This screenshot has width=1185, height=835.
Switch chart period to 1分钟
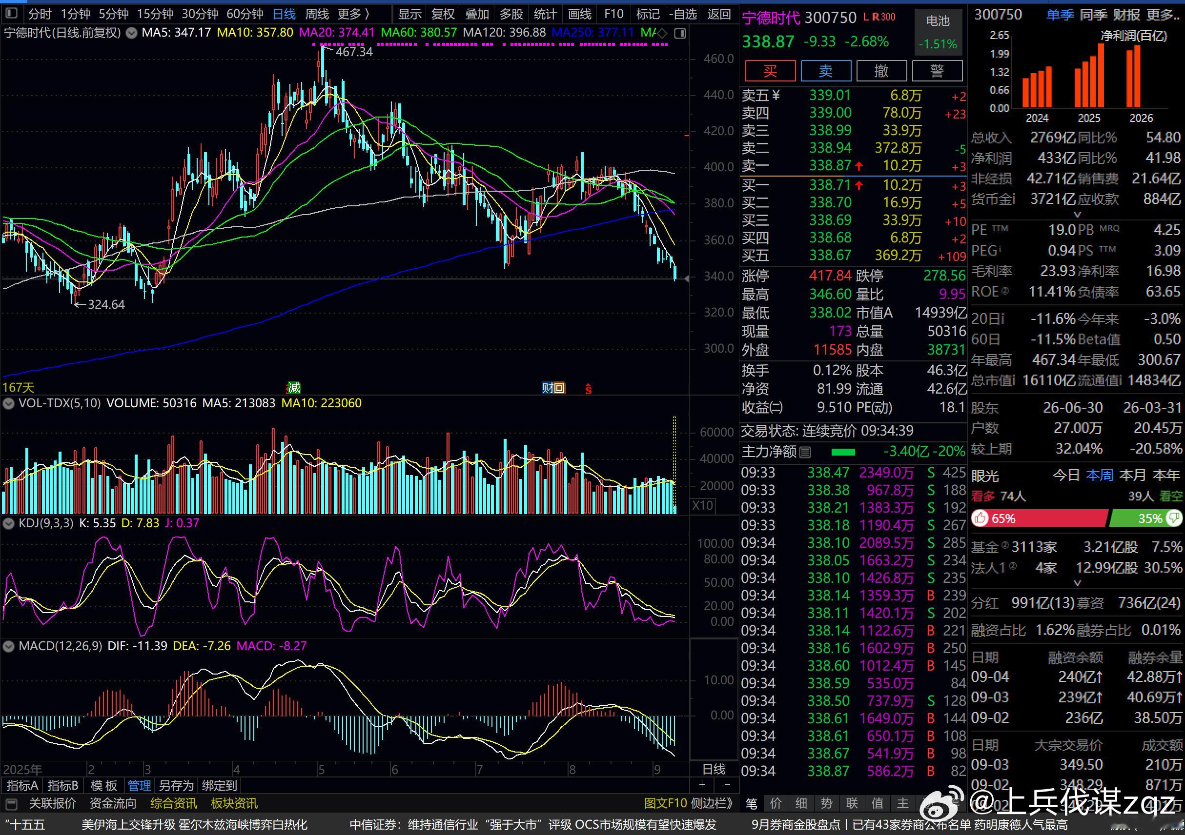[76, 14]
